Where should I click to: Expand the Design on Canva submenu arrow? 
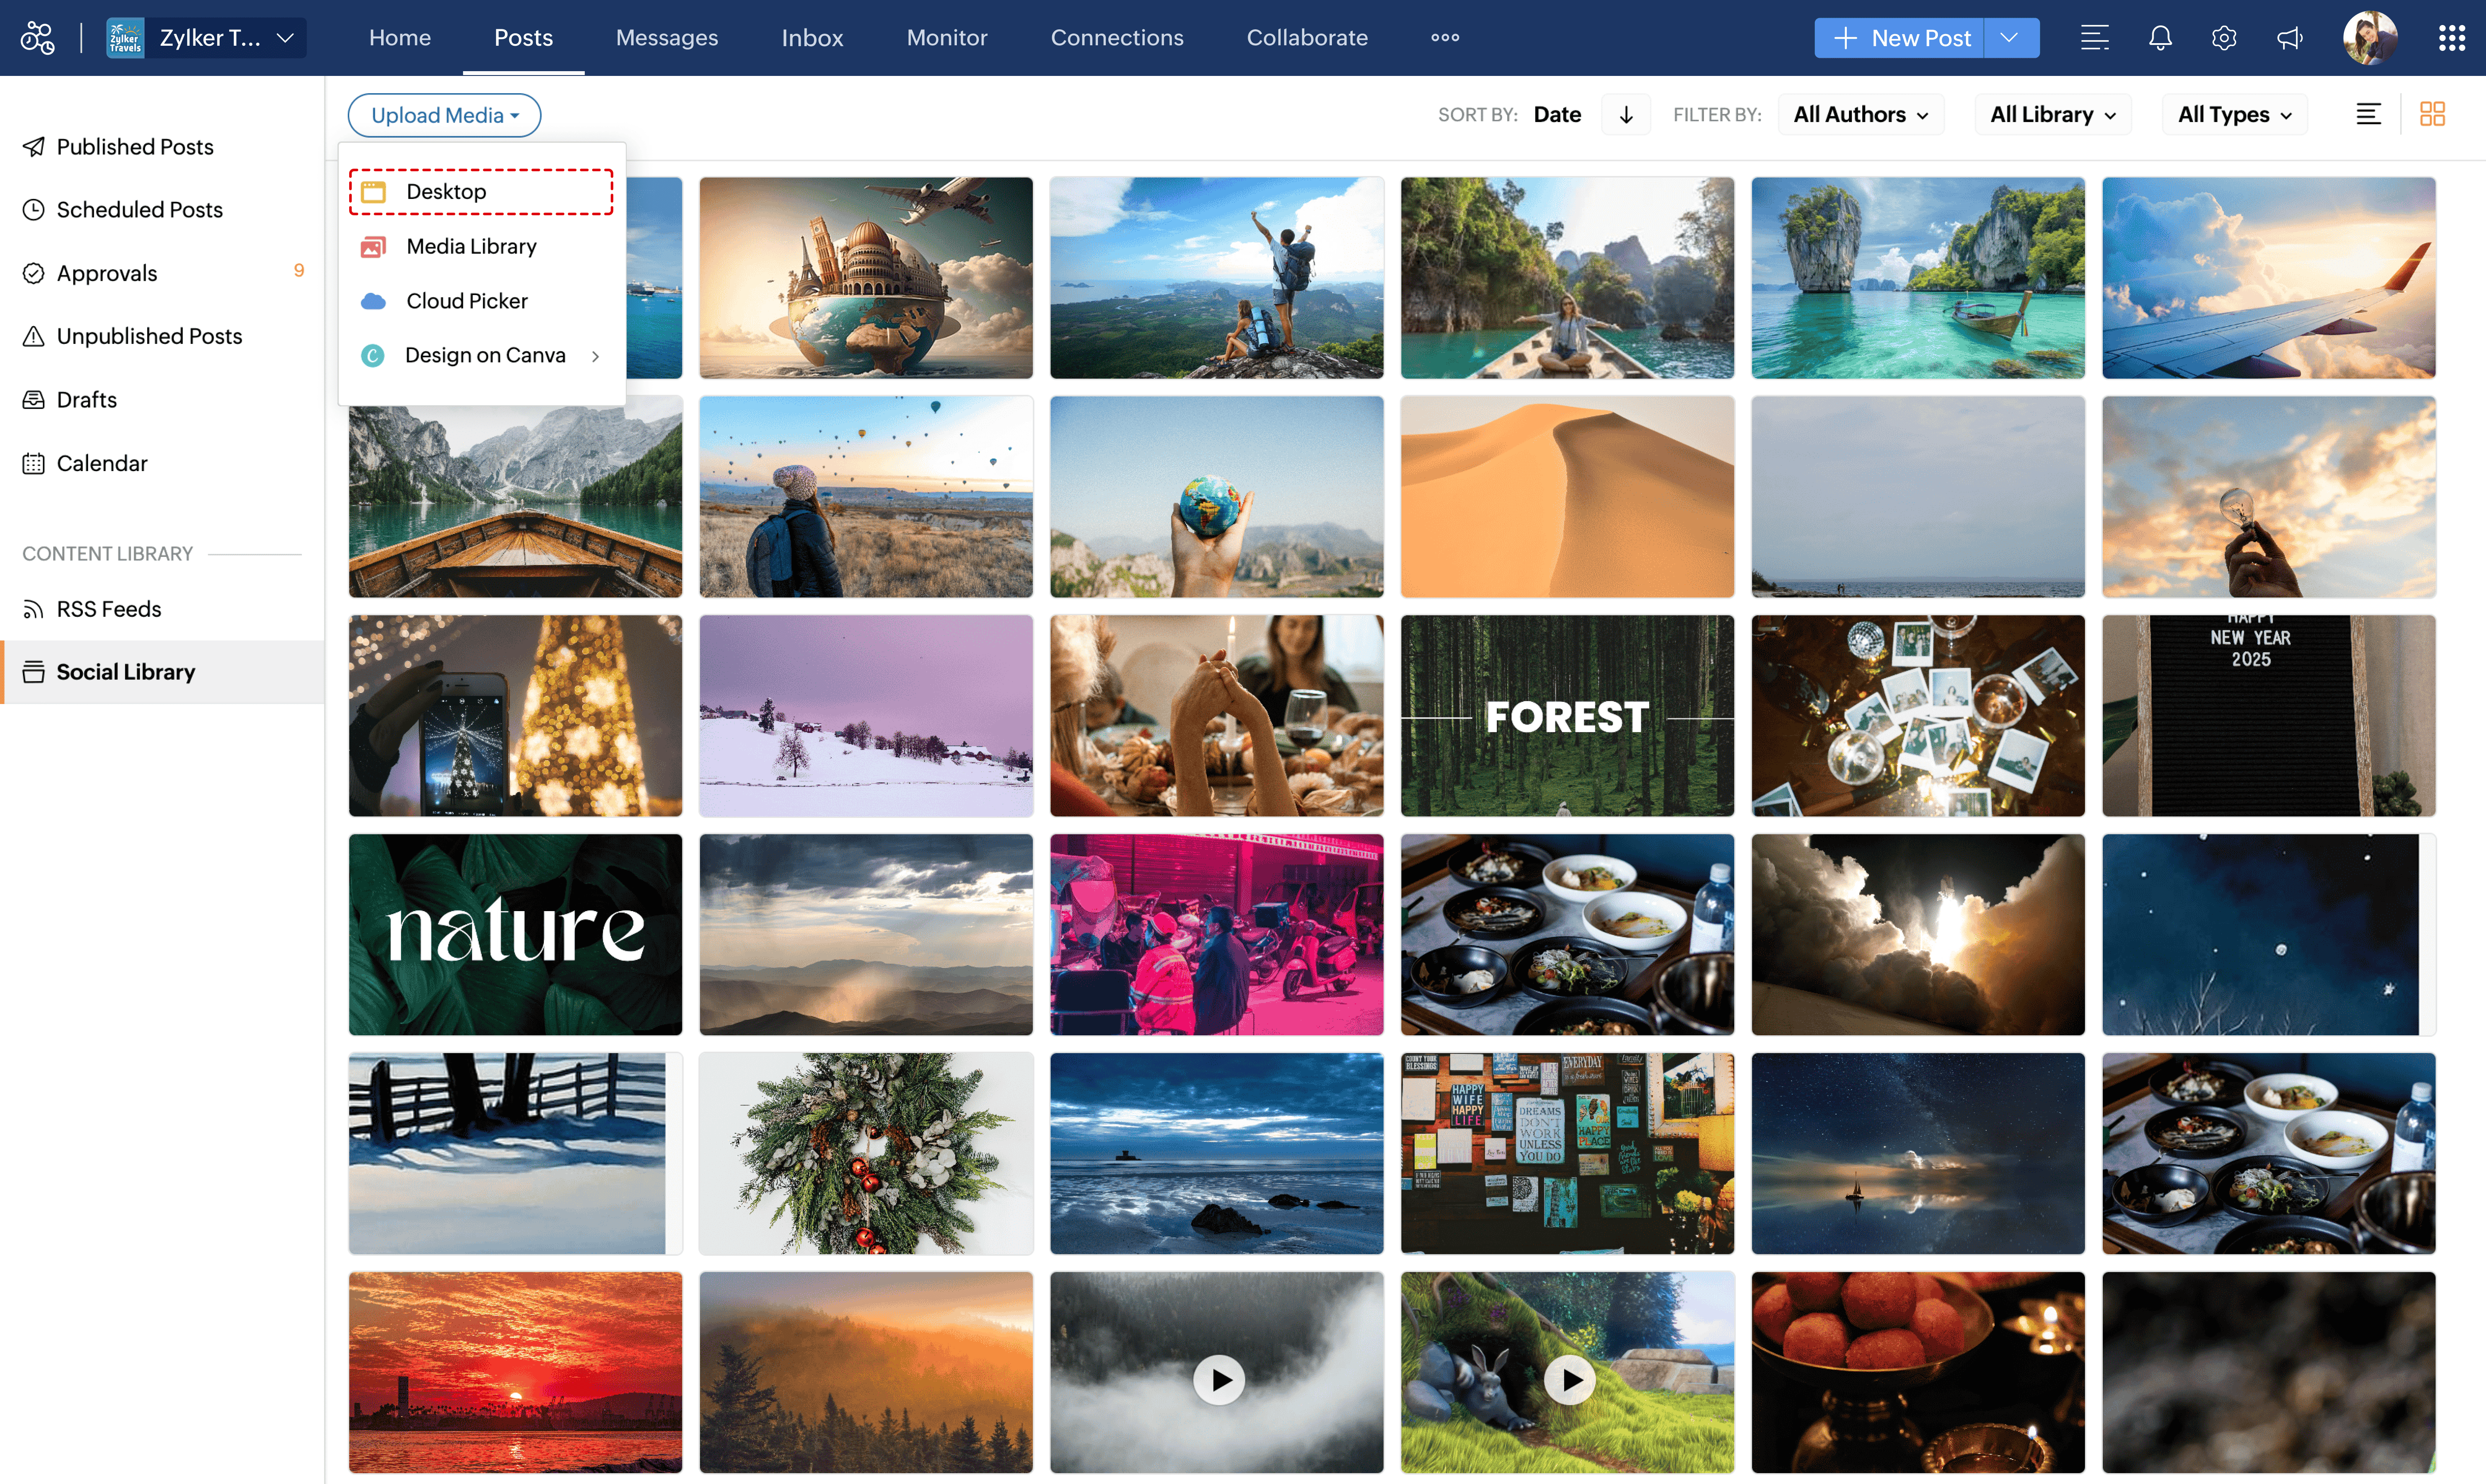pyautogui.click(x=595, y=356)
